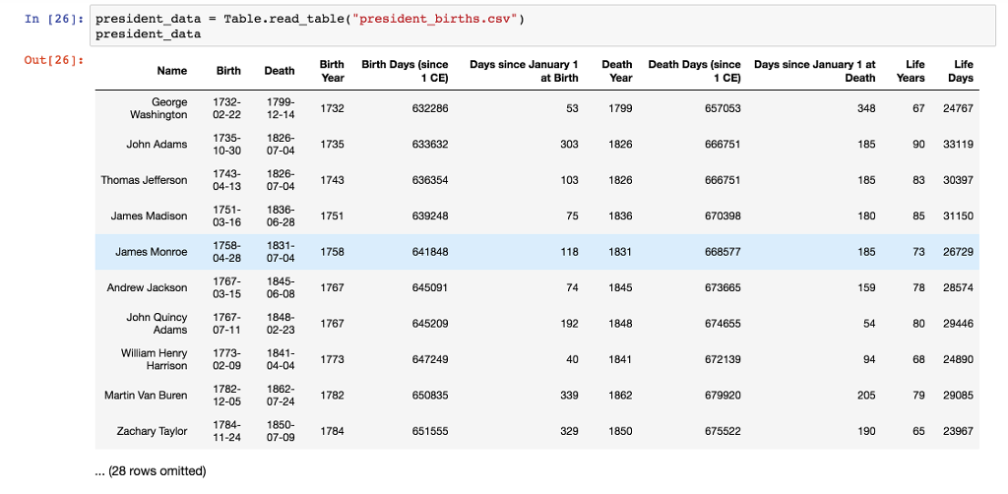
Task: Select the James Madison name cell
Action: [x=150, y=216]
